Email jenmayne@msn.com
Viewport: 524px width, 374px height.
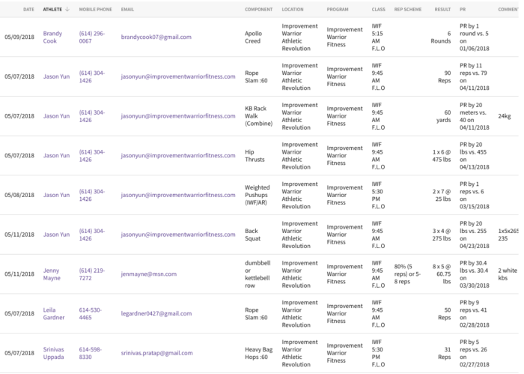(149, 274)
